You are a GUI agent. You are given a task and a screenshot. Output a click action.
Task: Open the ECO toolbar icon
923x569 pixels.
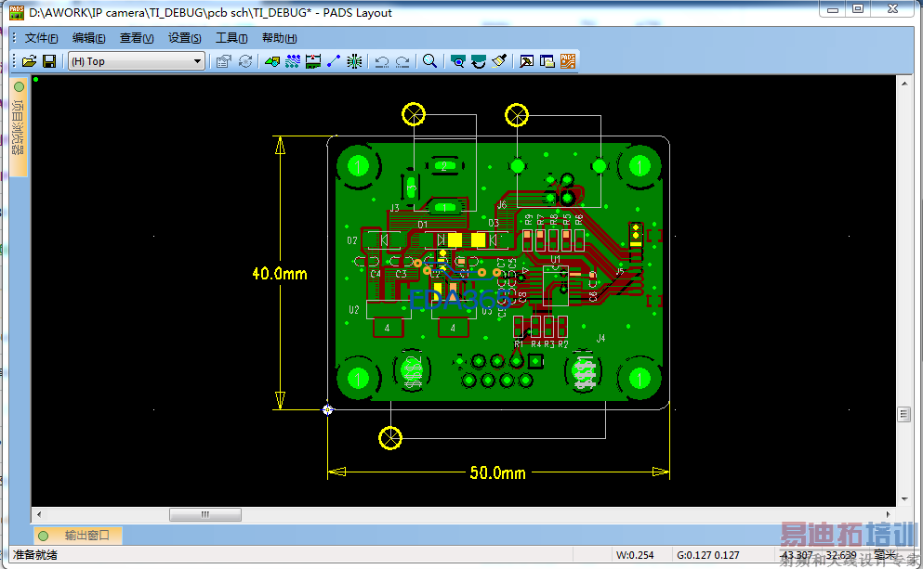coord(333,61)
